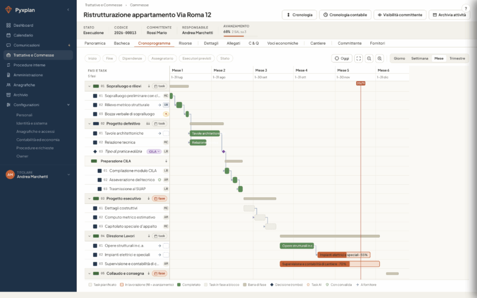
Task: Open the Voci economiche tab
Action: click(283, 43)
